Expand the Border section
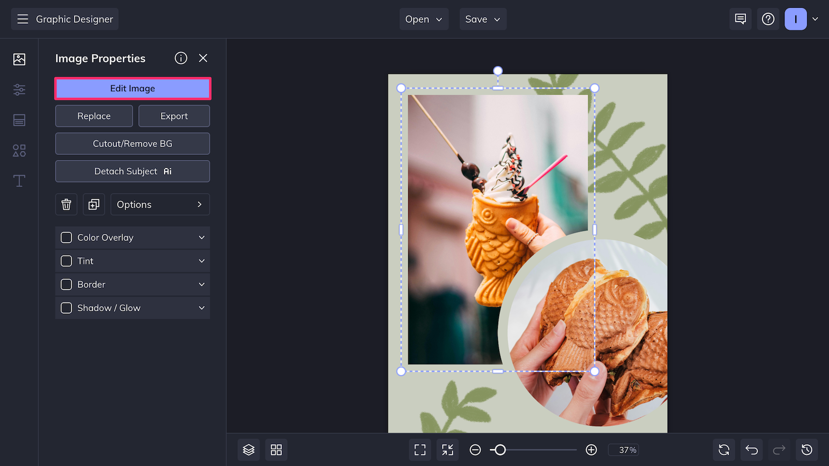829x466 pixels. tap(202, 284)
